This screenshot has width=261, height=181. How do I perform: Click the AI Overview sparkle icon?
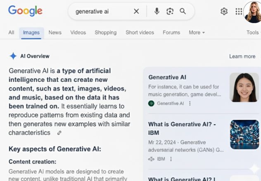[x=13, y=56]
